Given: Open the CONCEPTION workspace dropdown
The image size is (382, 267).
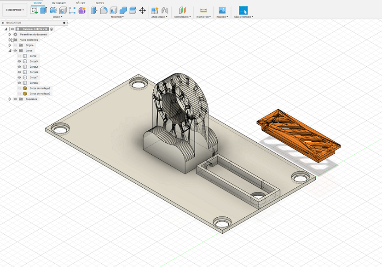Looking at the screenshot, I should coord(15,10).
